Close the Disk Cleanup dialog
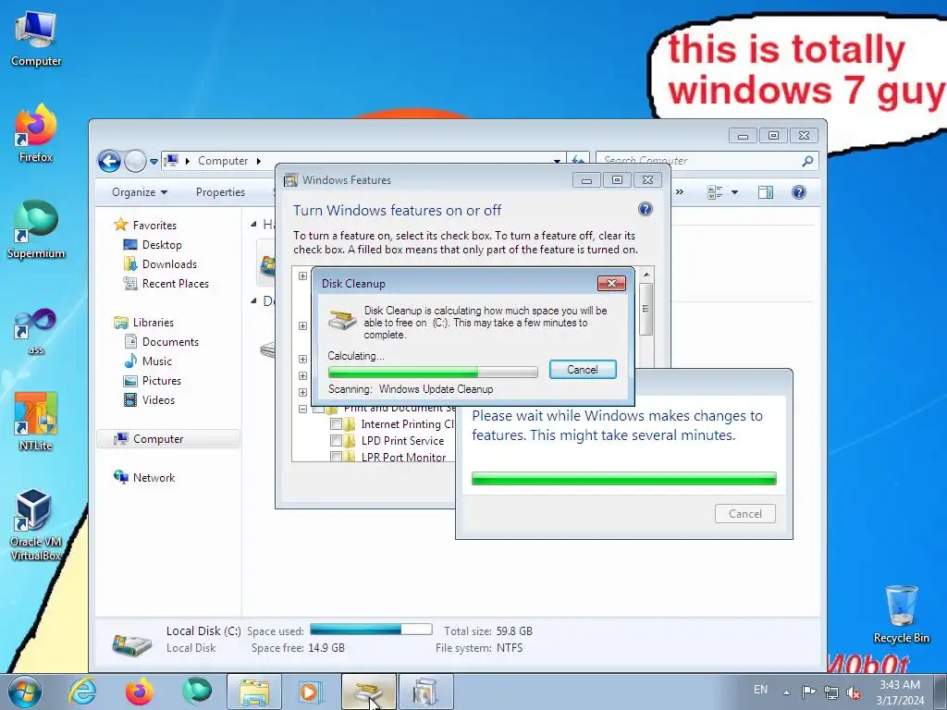Viewport: 947px width, 710px height. point(611,283)
